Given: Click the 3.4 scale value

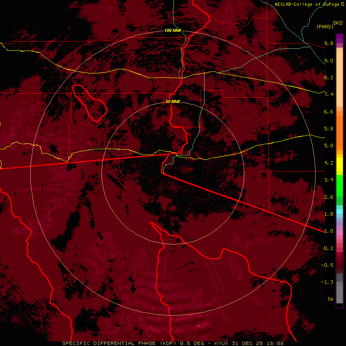Looking at the screenshot, I should point(329,180).
